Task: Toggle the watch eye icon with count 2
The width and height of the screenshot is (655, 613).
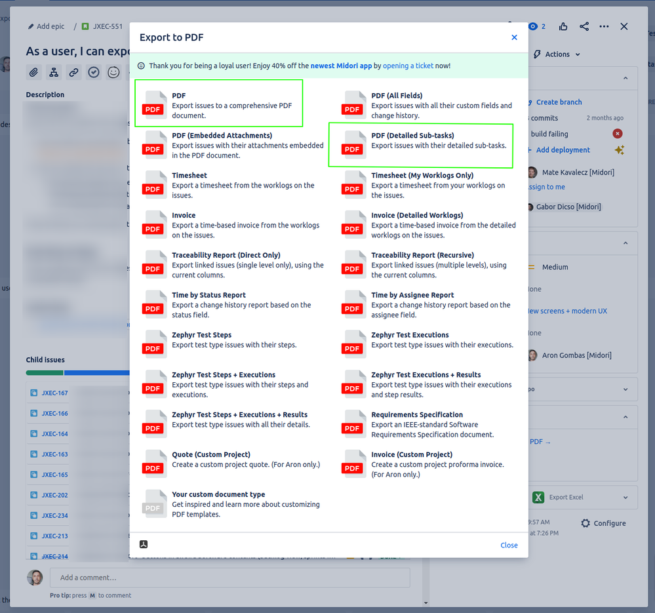Action: pos(537,27)
